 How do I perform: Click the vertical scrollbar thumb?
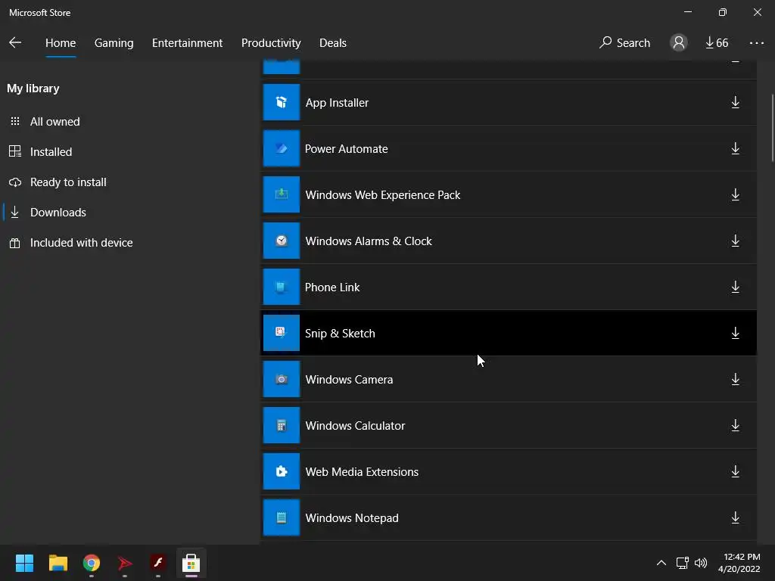click(773, 127)
